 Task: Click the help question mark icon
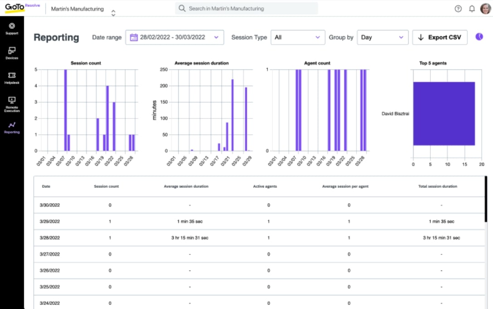point(458,9)
